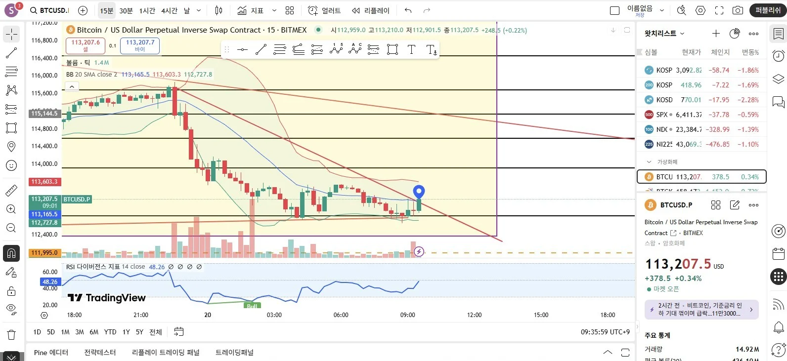
Task: Select horizontal line tool in floating drawing toolbar
Action: point(242,49)
